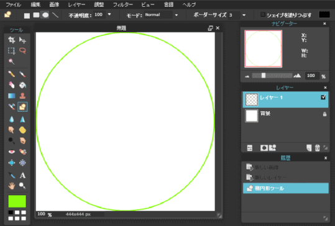The height and width of the screenshot is (226, 335).
Task: Select the Bloat tool
Action: tap(12, 163)
